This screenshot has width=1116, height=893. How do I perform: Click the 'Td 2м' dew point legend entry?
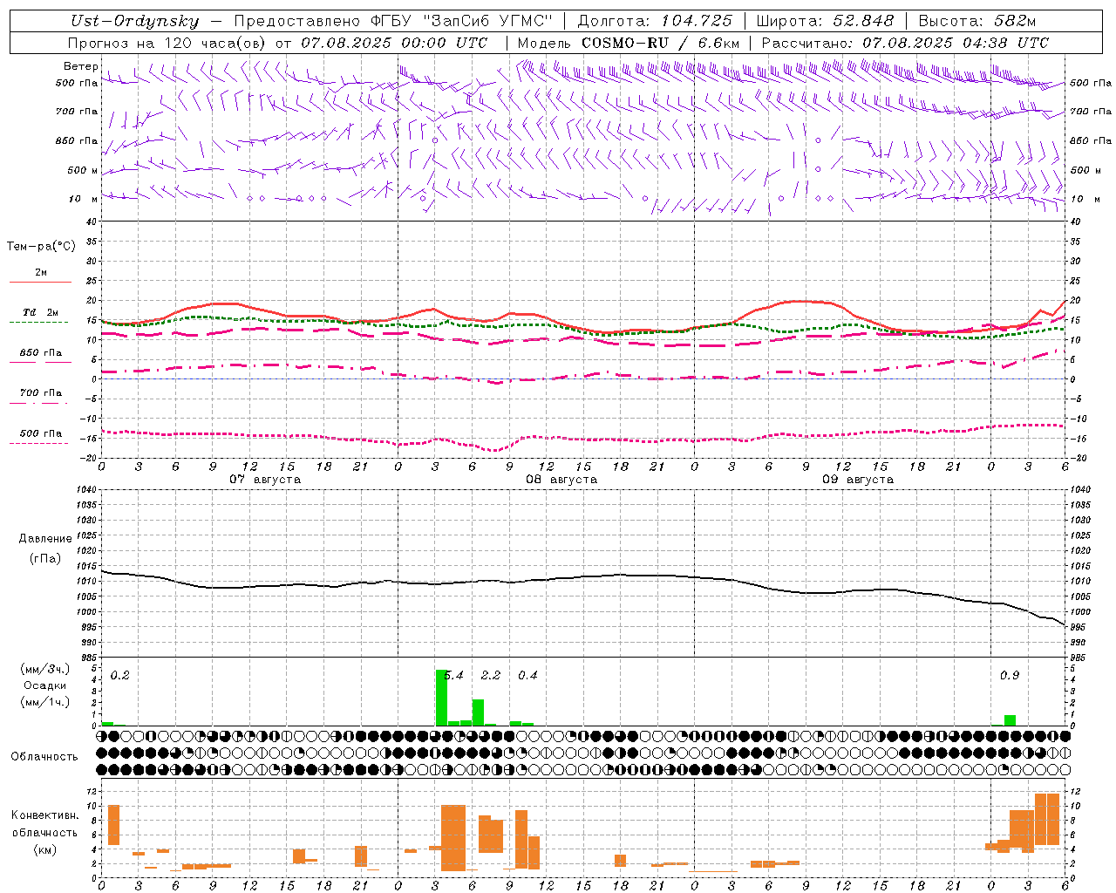pos(40,311)
